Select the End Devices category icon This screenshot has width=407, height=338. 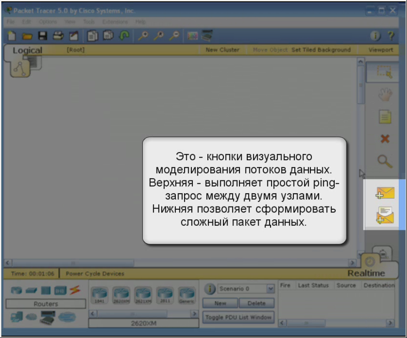point(16,317)
